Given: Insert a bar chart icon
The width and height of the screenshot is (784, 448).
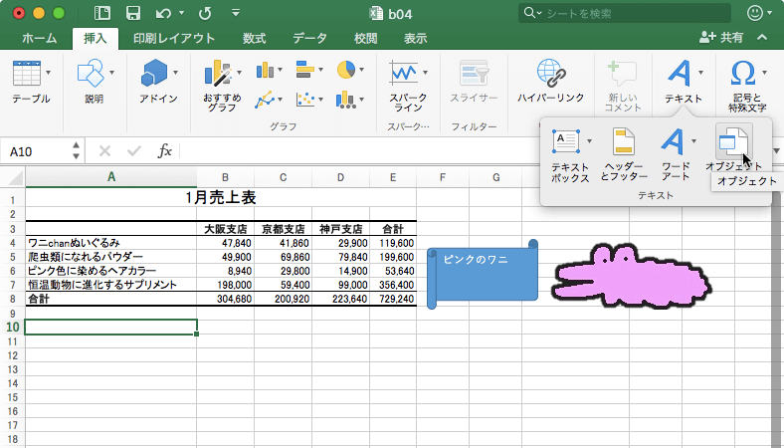Looking at the screenshot, I should click(305, 70).
